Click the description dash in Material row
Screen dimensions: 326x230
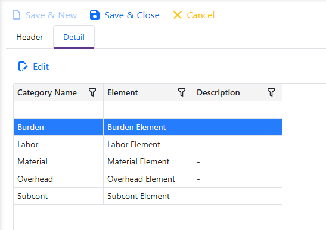198,162
